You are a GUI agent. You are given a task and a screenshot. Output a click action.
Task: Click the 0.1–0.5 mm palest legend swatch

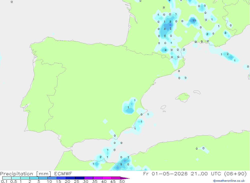pos(7,178)
